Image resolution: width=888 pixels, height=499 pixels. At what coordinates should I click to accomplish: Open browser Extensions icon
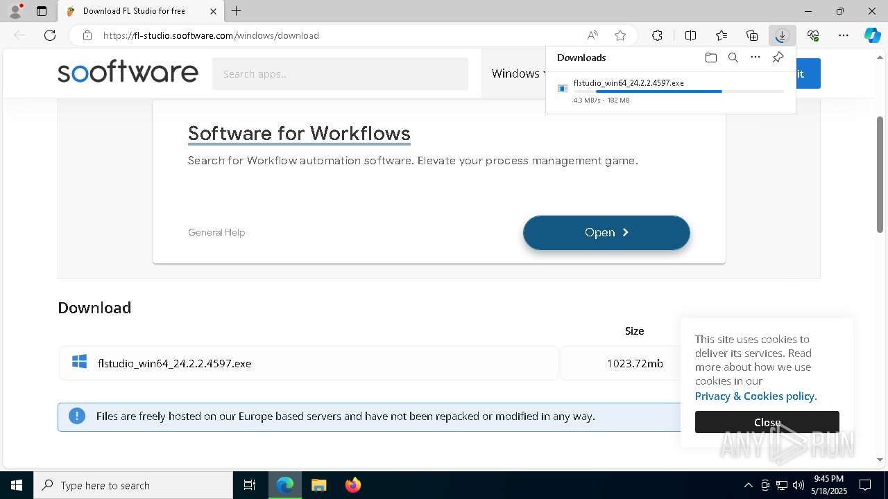pos(657,35)
